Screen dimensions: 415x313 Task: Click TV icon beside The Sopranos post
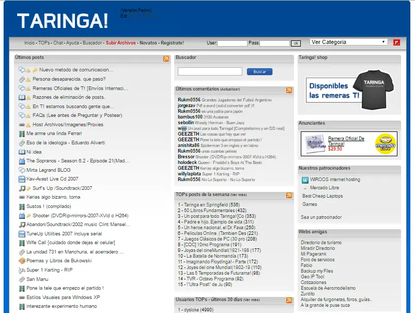tap(22, 161)
